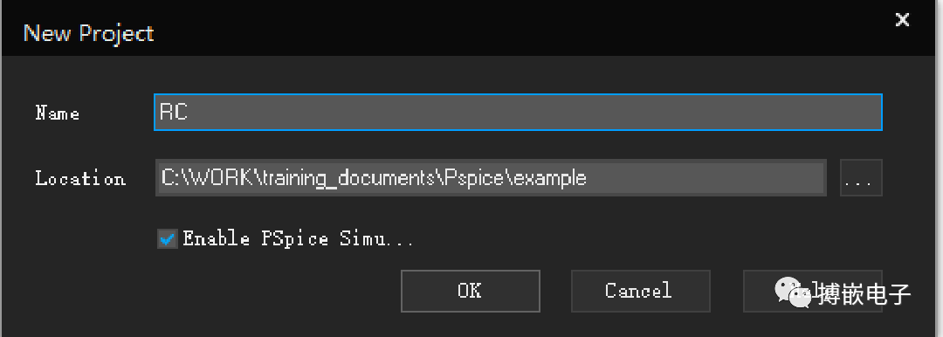The width and height of the screenshot is (943, 337).
Task: Click the WeChat logo watermark icon
Action: click(793, 292)
